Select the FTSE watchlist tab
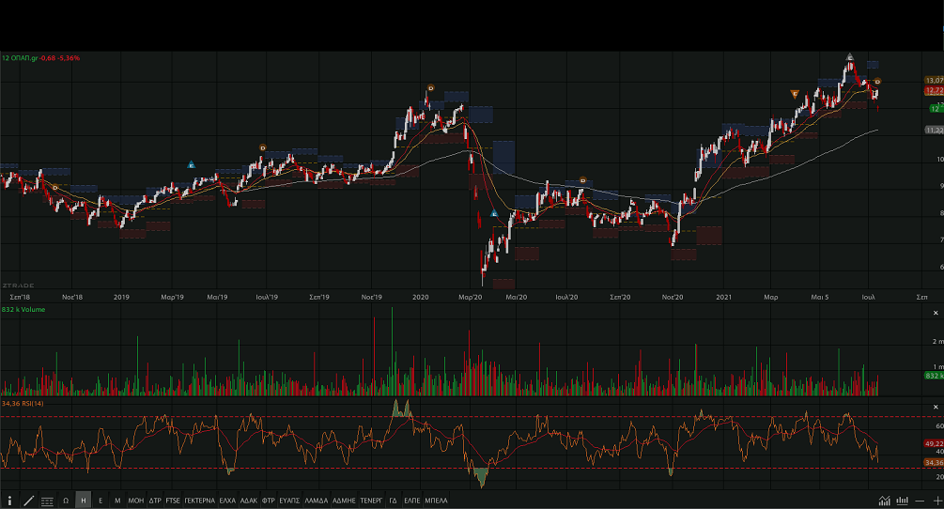 click(173, 501)
